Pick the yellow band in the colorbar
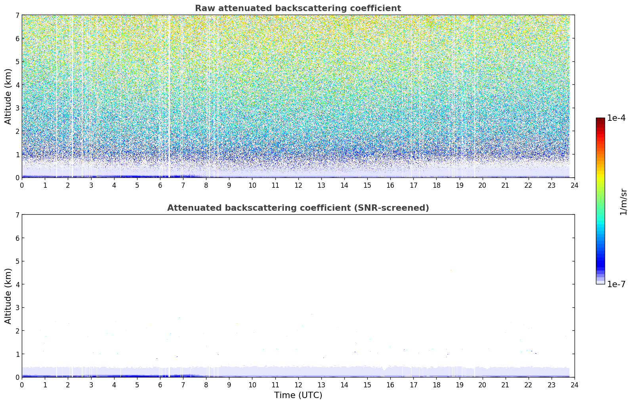This screenshot has width=632, height=404. (x=600, y=174)
